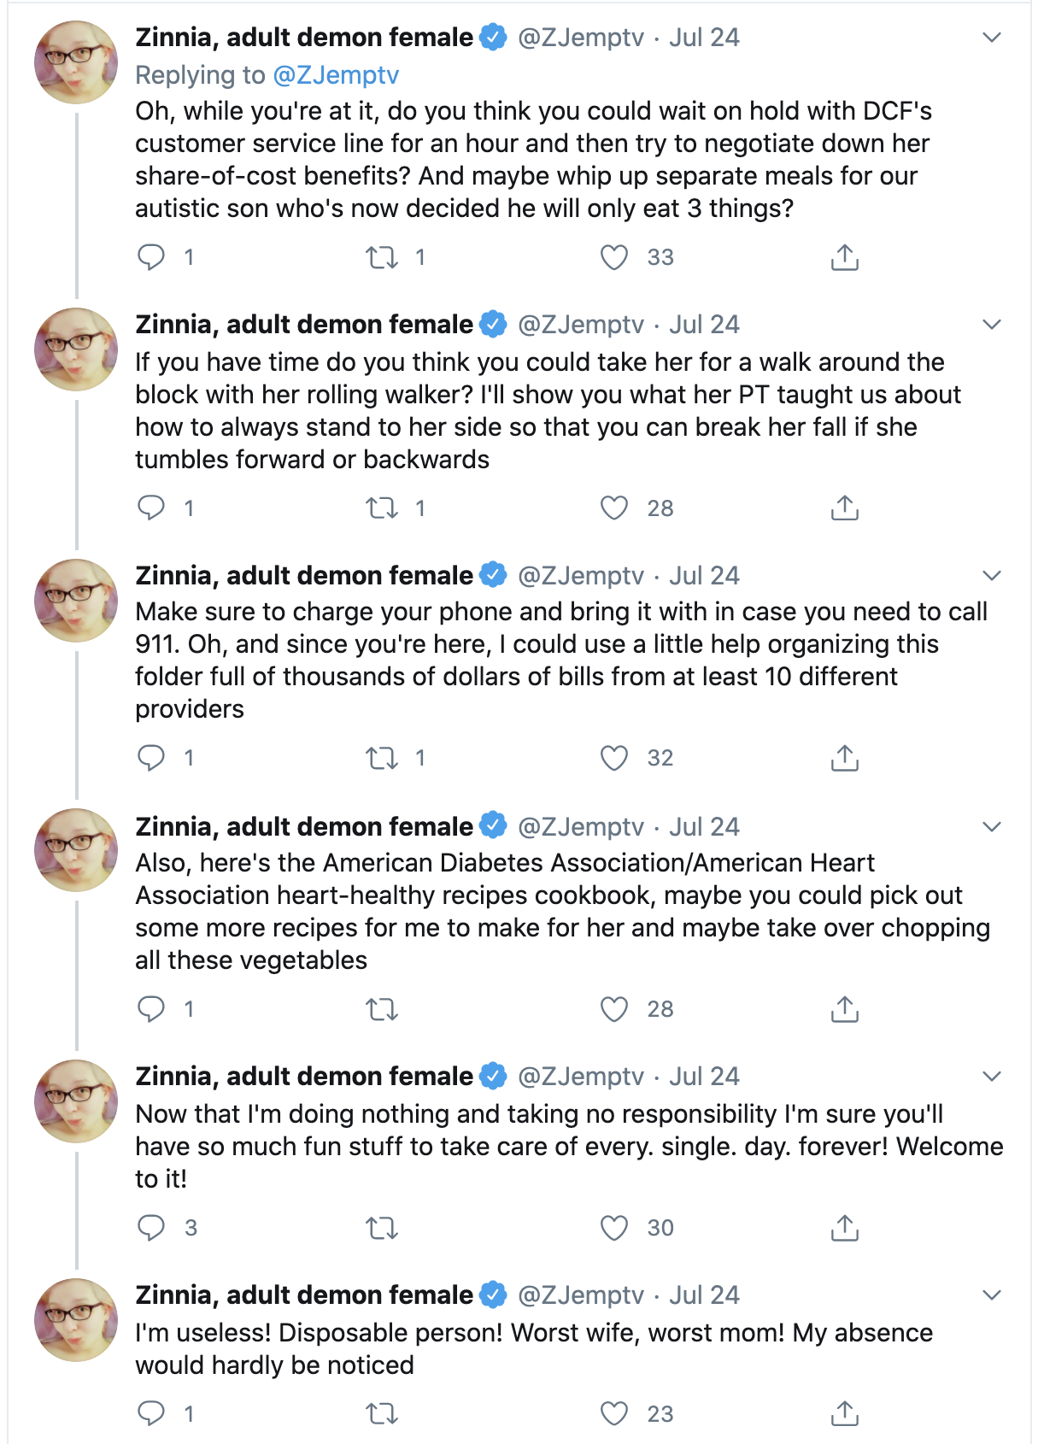Viewport: 1044px width, 1444px height.
Task: Open options chevron on the 911 tweet
Action: [x=991, y=576]
